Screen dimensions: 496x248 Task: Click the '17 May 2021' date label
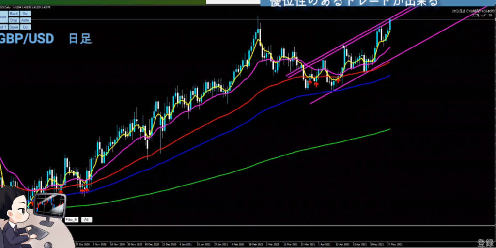click(x=395, y=244)
